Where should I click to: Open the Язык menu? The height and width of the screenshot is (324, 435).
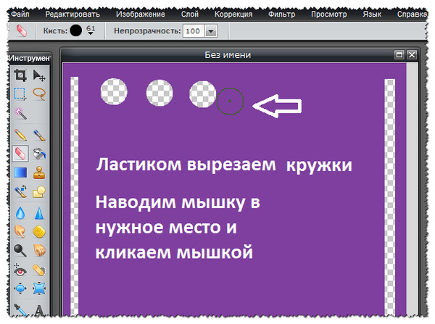pyautogui.click(x=372, y=14)
